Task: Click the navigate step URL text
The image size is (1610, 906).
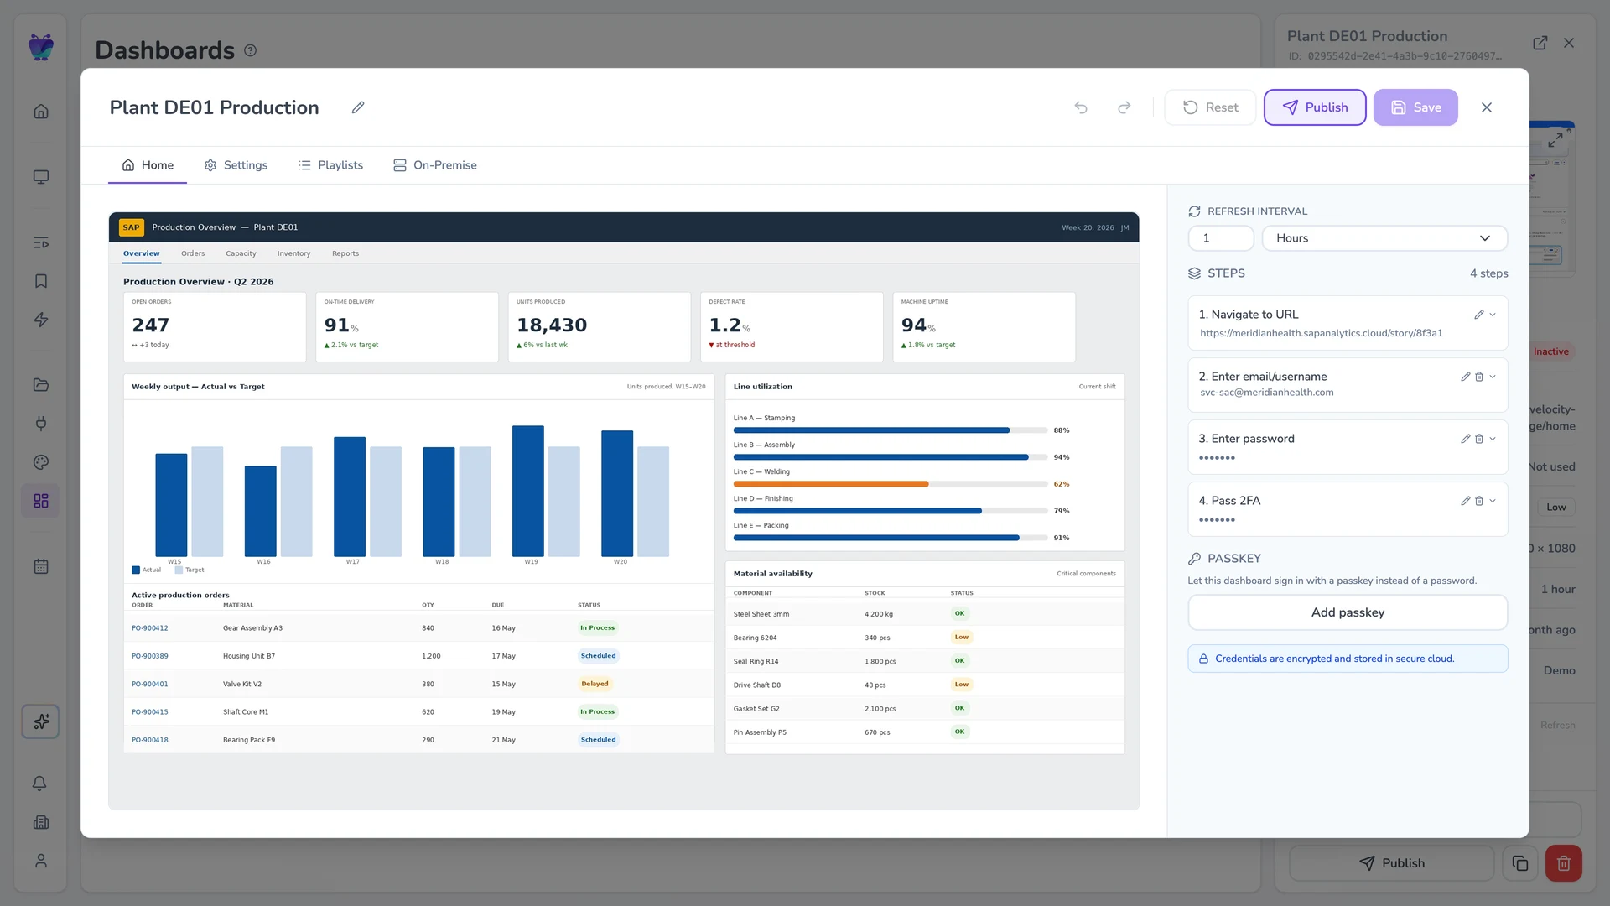Action: pos(1322,333)
